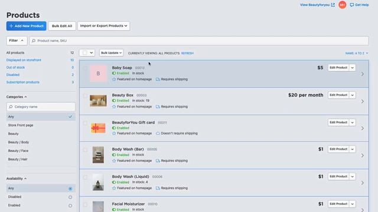Select the Beauty category
Viewport: 378px width, 212px height.
point(13,134)
